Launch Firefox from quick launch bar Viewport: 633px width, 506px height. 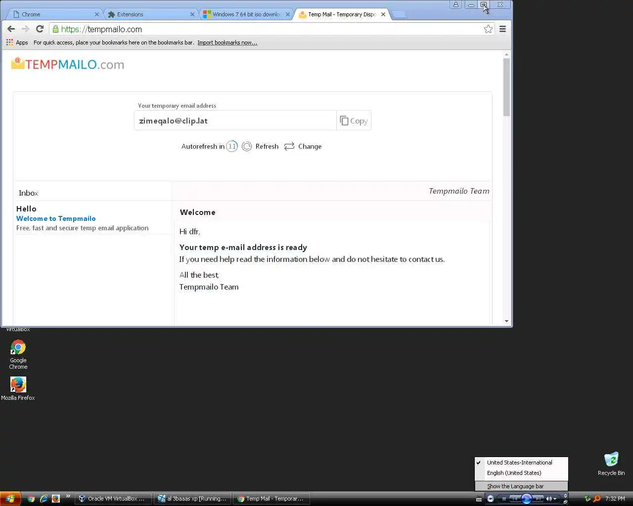pos(56,499)
